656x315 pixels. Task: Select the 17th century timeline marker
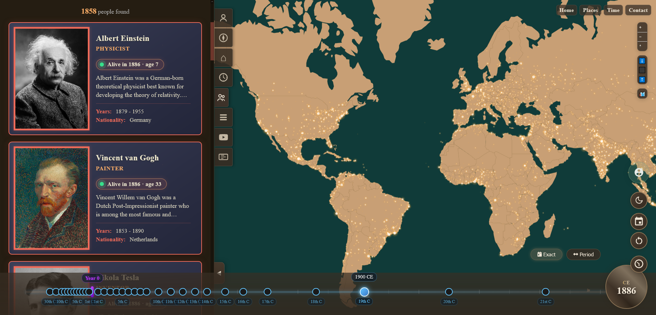tap(268, 292)
